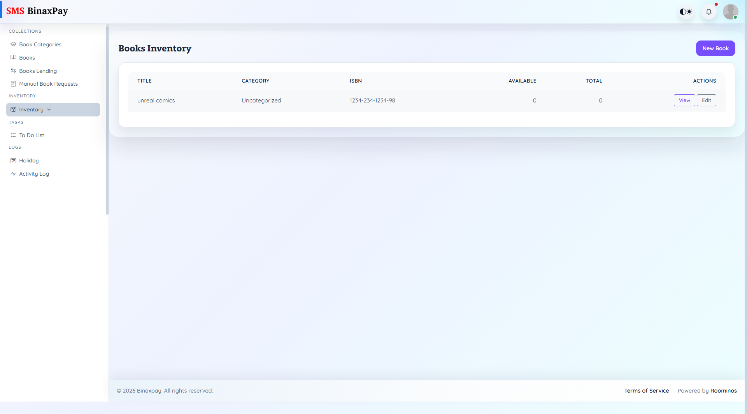747x414 pixels.
Task: Click the Roominos link in footer
Action: click(x=723, y=391)
